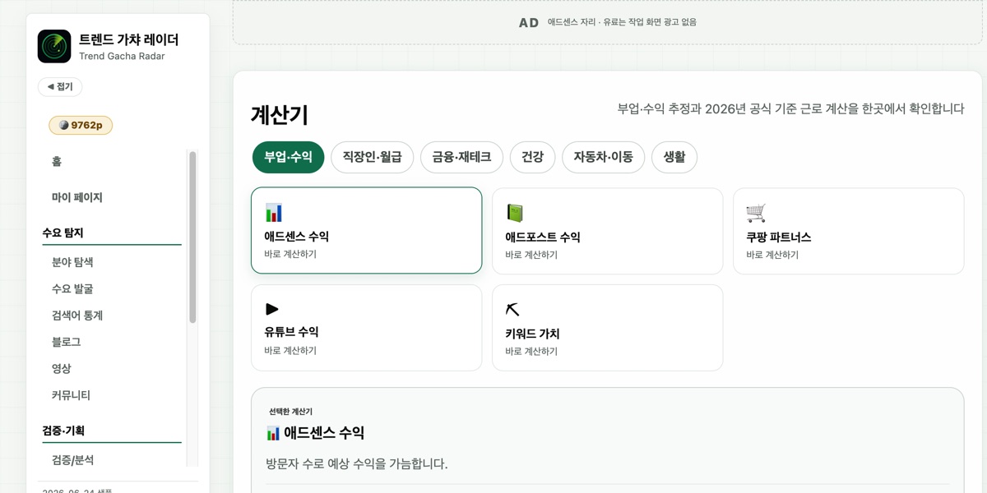The height and width of the screenshot is (493, 987).
Task: Collapse the sidebar with 접기 button
Action: pyautogui.click(x=60, y=87)
